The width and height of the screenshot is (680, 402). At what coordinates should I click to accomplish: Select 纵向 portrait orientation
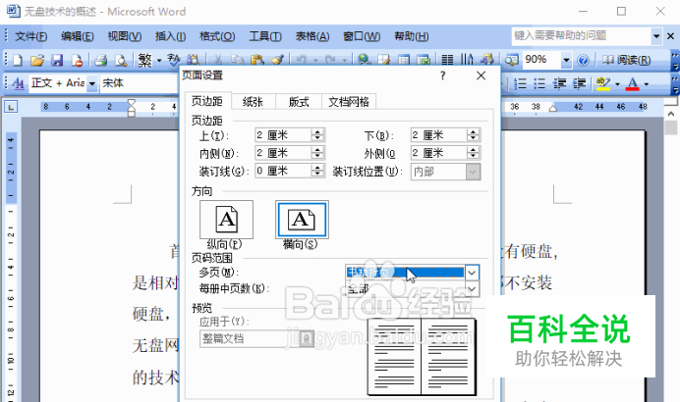226,220
